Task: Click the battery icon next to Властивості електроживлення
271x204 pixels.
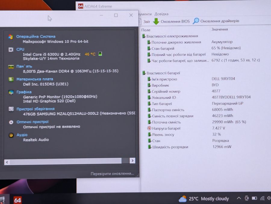Action: (144, 36)
